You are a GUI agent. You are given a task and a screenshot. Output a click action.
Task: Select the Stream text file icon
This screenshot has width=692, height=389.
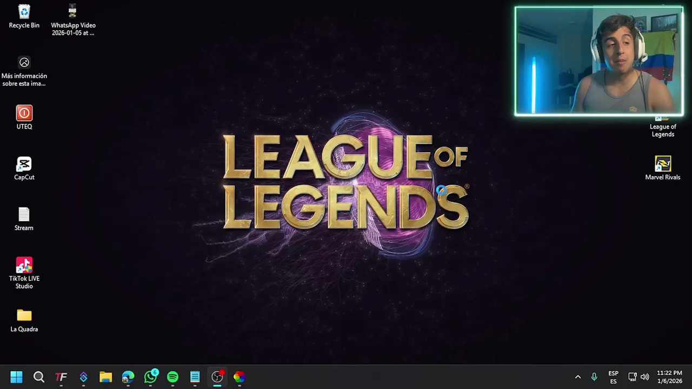click(x=24, y=219)
